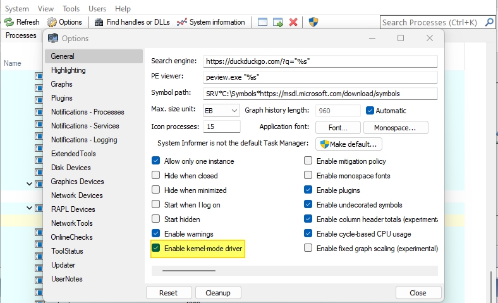
Task: Click the Reset button
Action: (169, 293)
